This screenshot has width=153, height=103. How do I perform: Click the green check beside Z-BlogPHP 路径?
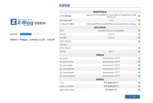(139, 24)
